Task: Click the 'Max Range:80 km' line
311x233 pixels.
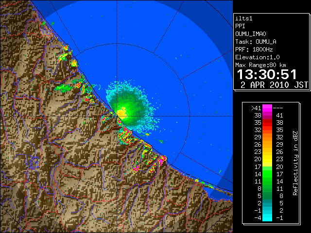Action: 260,65
